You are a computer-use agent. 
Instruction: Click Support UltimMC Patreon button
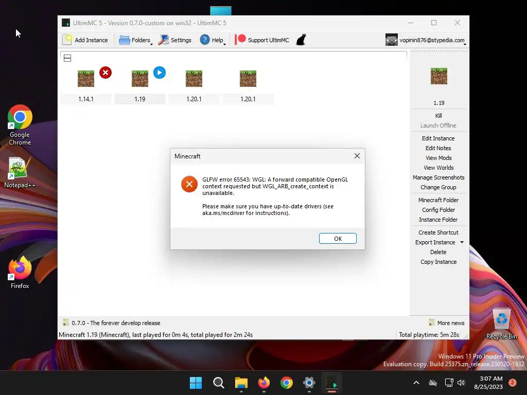pos(262,40)
